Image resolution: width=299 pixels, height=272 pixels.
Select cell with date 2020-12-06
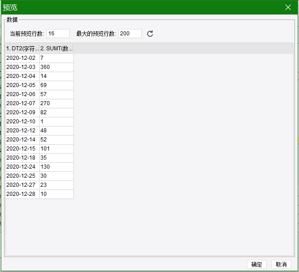click(x=23, y=94)
